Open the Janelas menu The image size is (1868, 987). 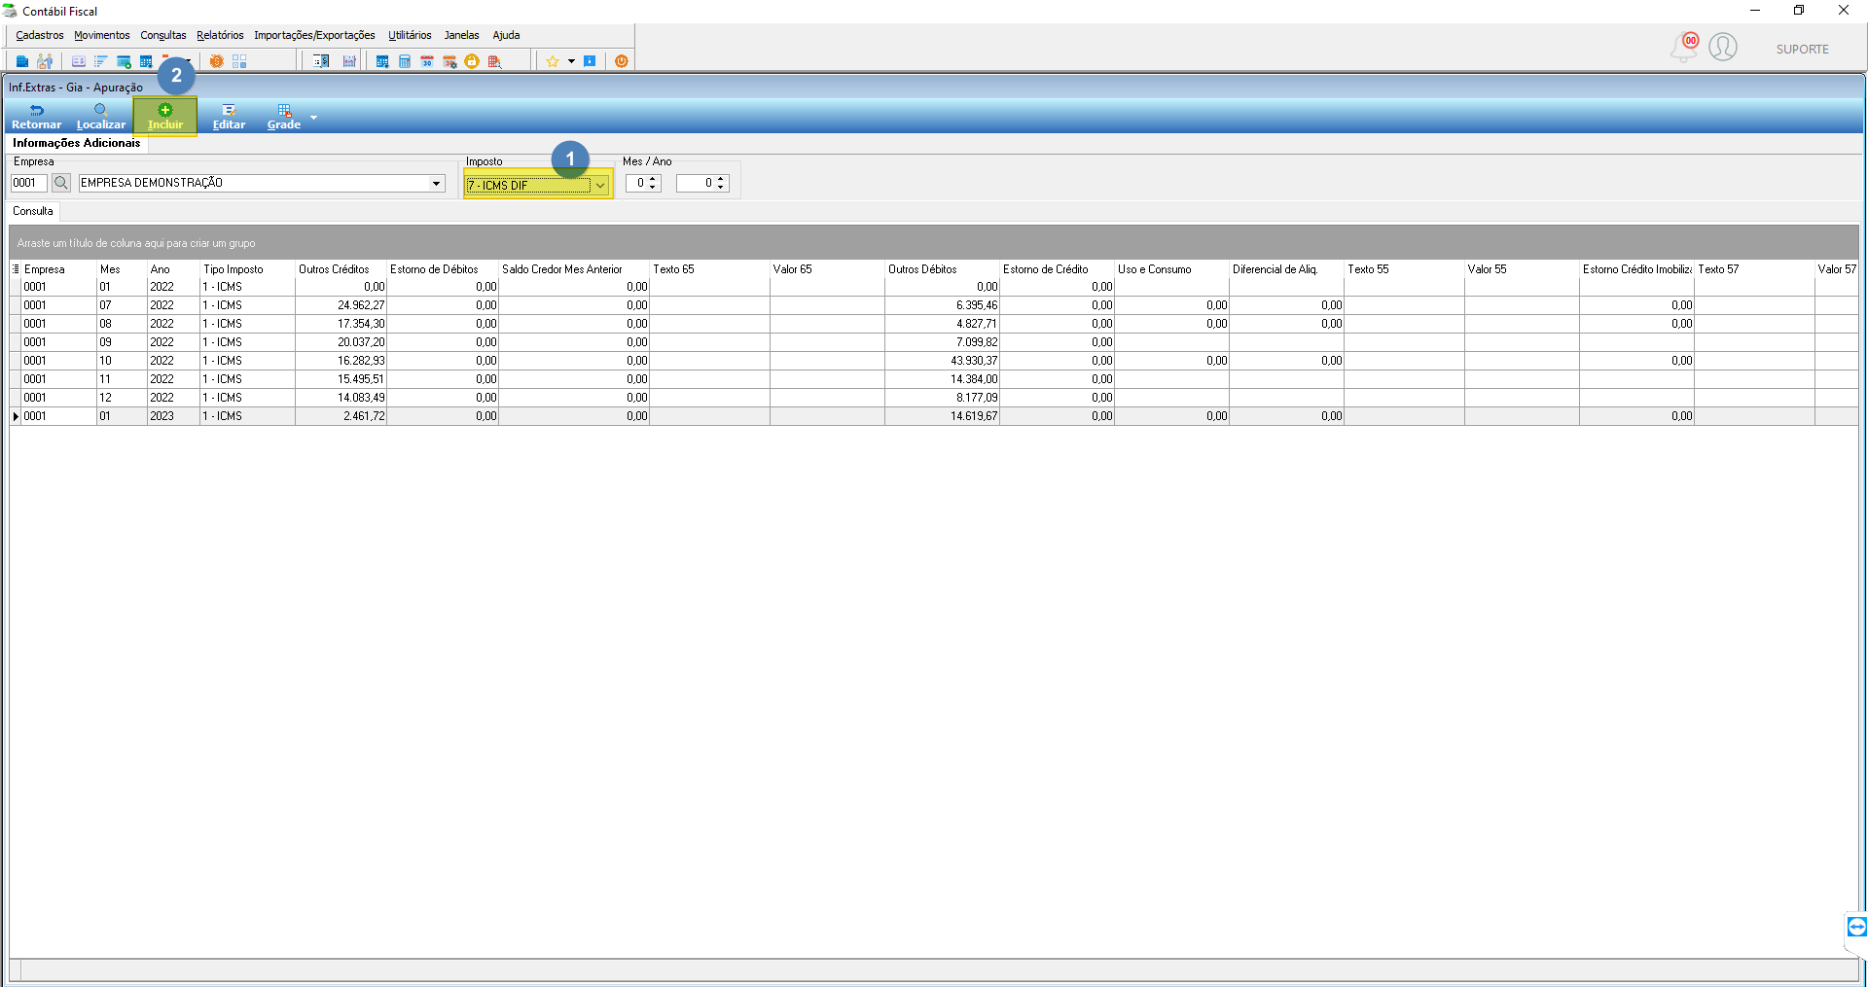click(462, 35)
